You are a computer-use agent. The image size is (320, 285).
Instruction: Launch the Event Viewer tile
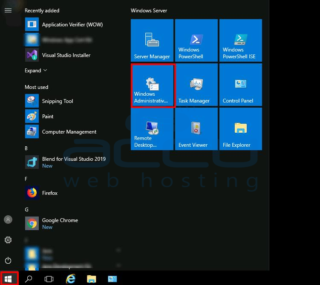click(196, 129)
